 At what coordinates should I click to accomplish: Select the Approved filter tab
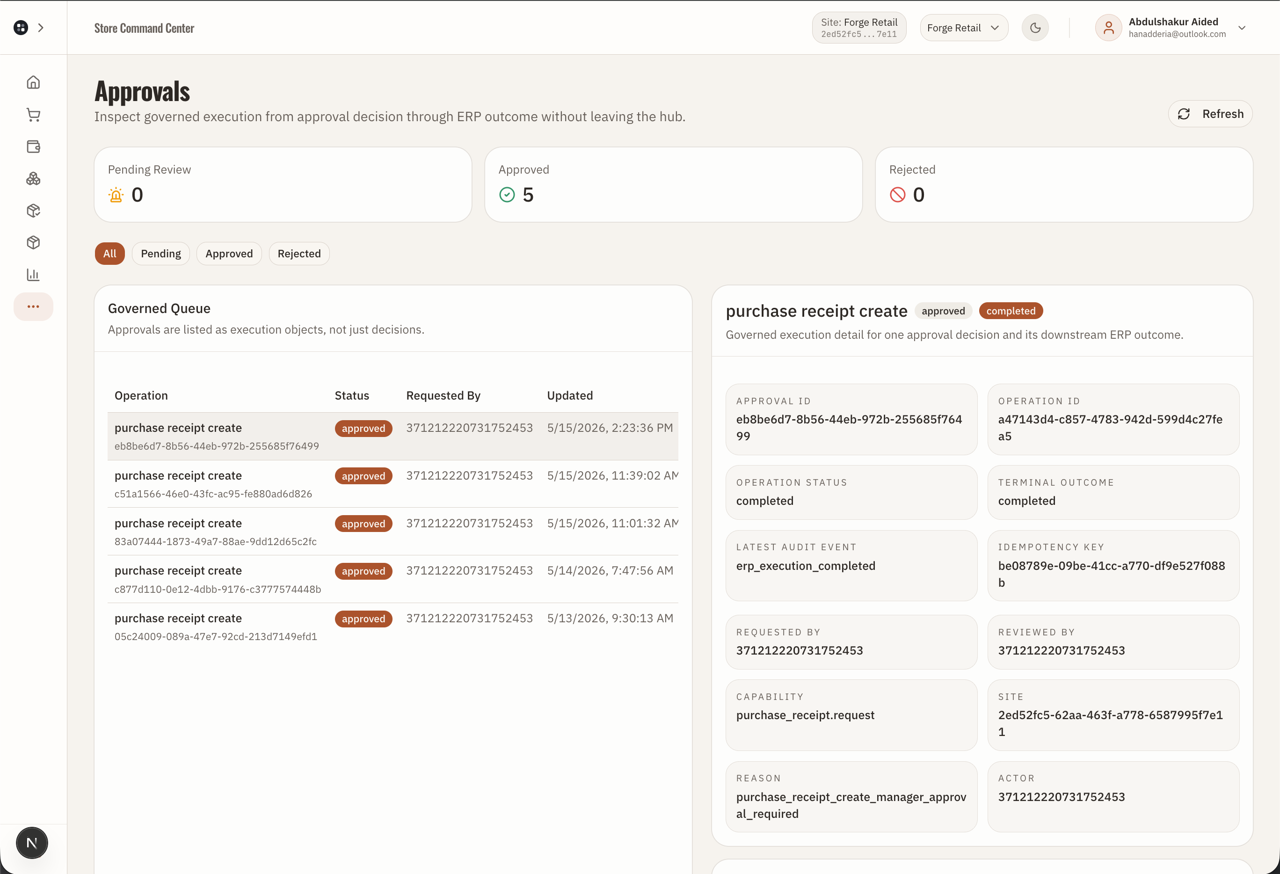click(229, 253)
